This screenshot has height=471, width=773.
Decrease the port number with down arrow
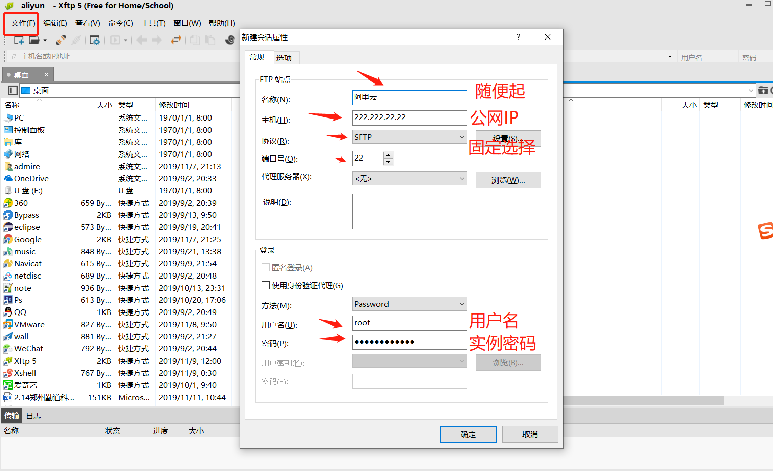(x=388, y=162)
